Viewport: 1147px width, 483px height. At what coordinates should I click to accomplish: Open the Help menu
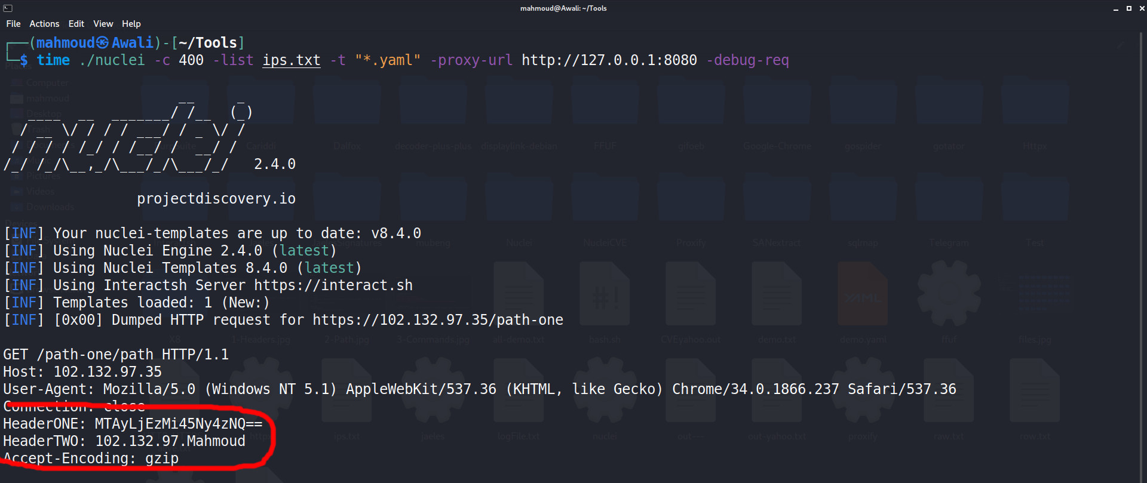[x=131, y=24]
